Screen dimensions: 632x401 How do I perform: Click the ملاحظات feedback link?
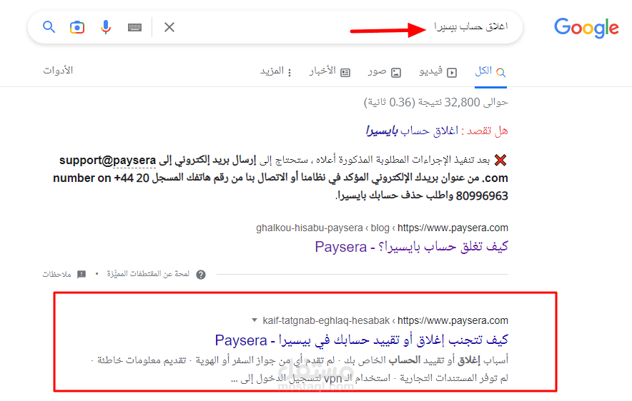(x=56, y=274)
